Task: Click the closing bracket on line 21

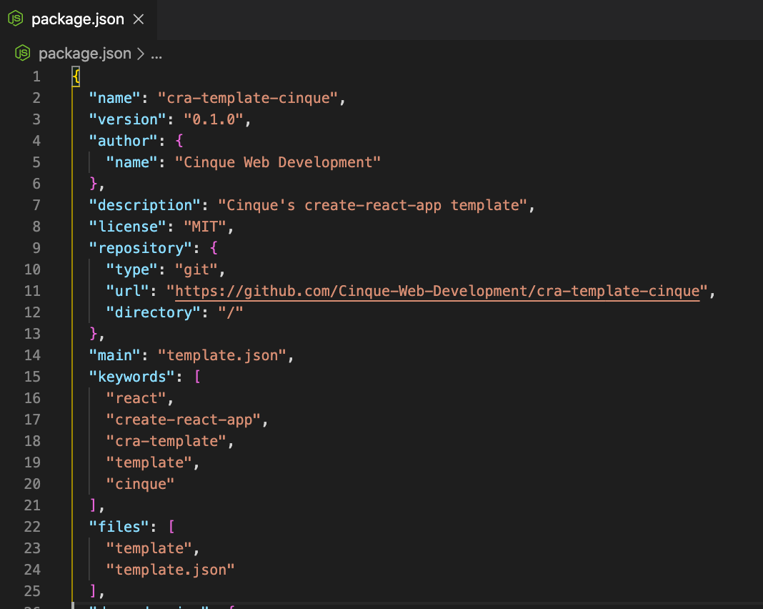Action: tap(93, 505)
